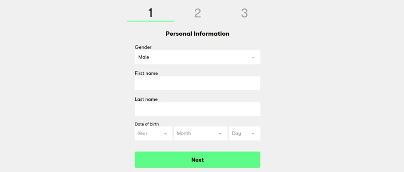404x172 pixels.
Task: Open the Gender select showing Male
Action: tap(197, 57)
